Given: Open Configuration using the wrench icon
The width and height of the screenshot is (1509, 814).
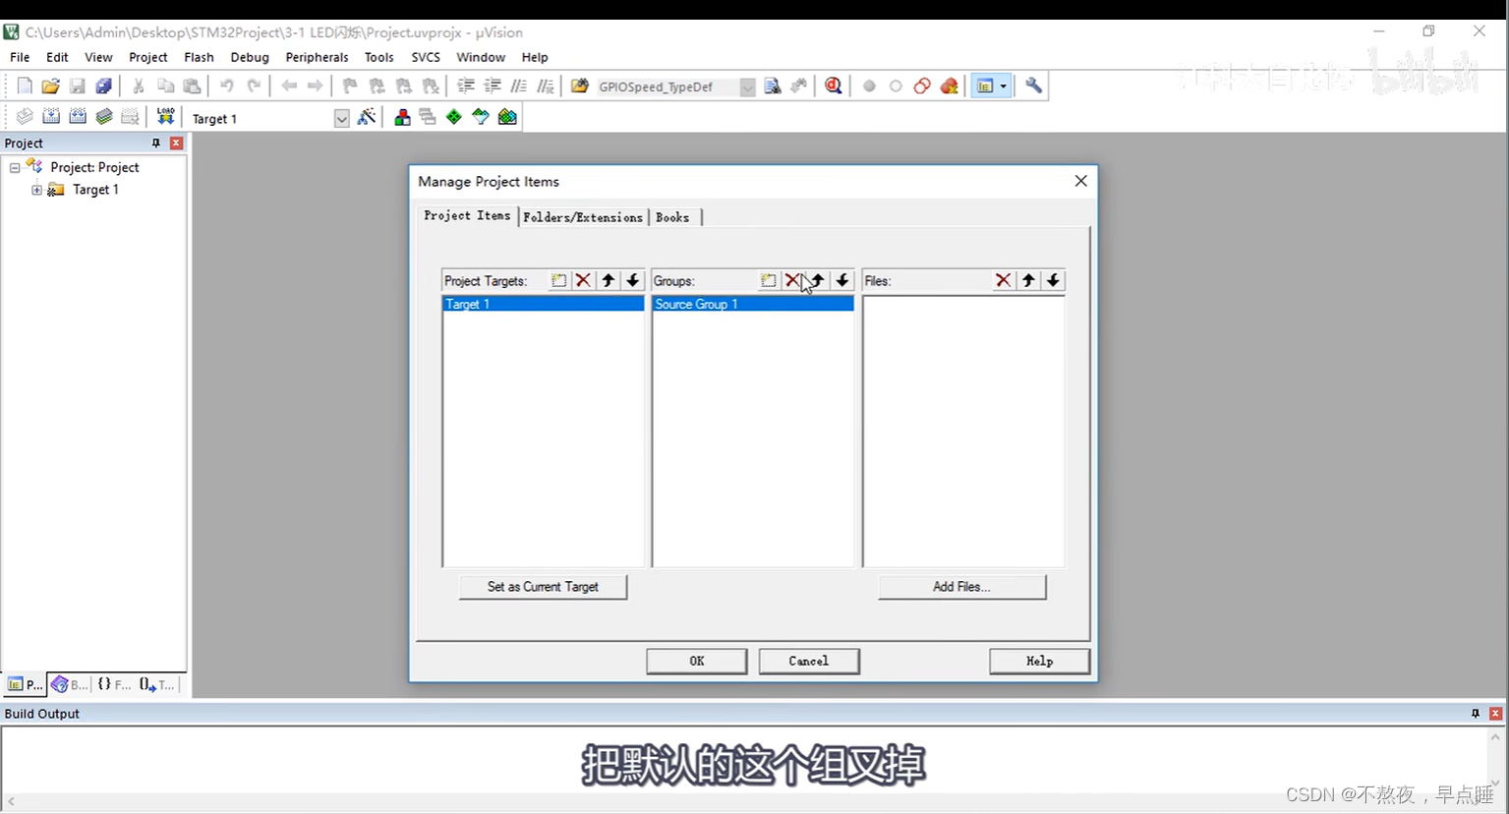Looking at the screenshot, I should tap(1033, 86).
